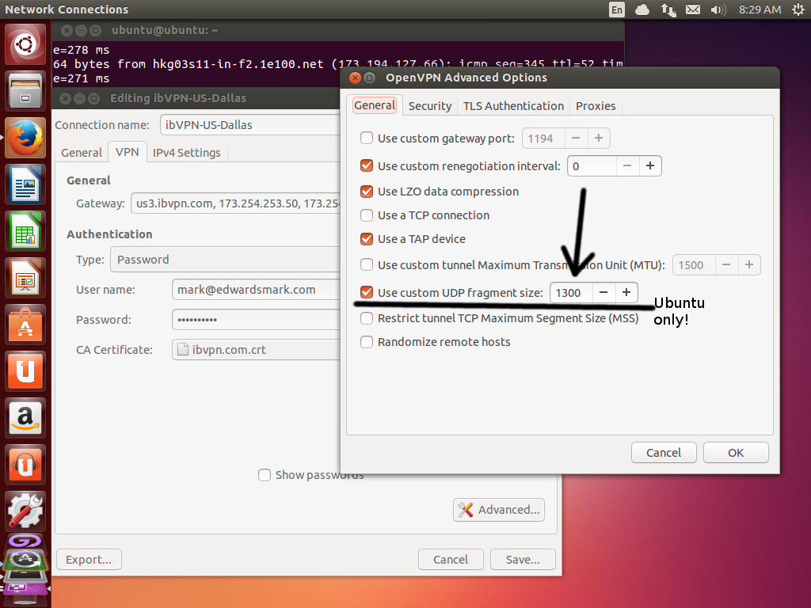811x608 pixels.
Task: Open System Settings wrench gear icon
Action: tap(25, 511)
